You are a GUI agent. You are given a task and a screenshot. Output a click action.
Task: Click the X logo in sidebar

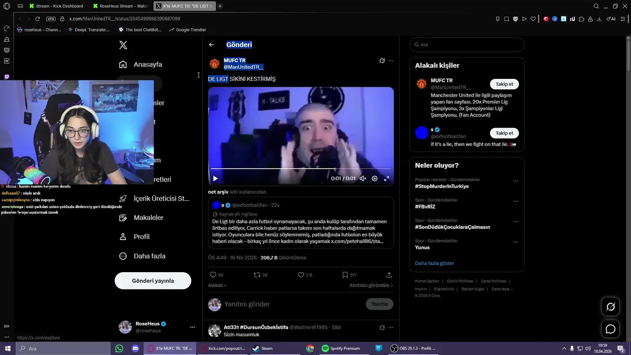tap(123, 45)
